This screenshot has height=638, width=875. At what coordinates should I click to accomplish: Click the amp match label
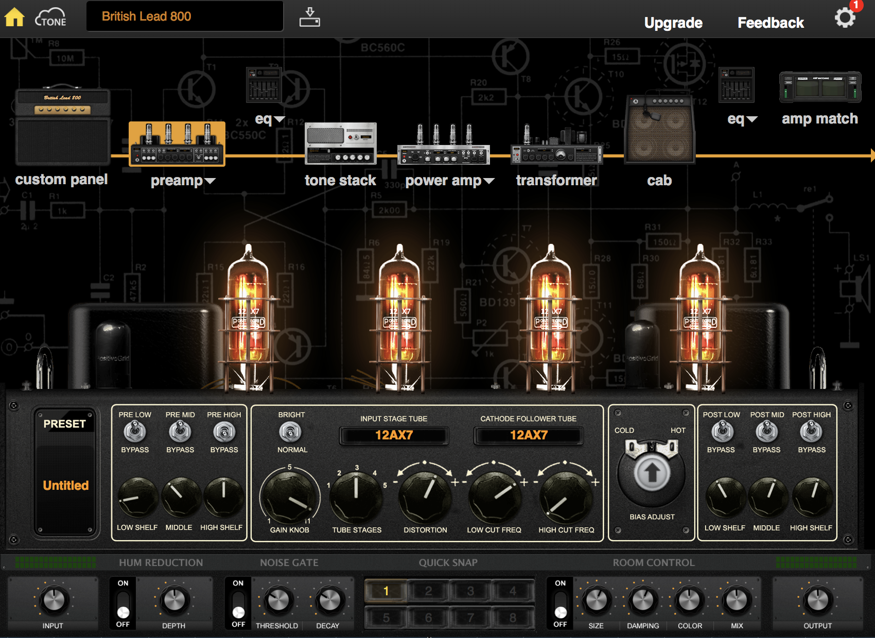pos(820,119)
